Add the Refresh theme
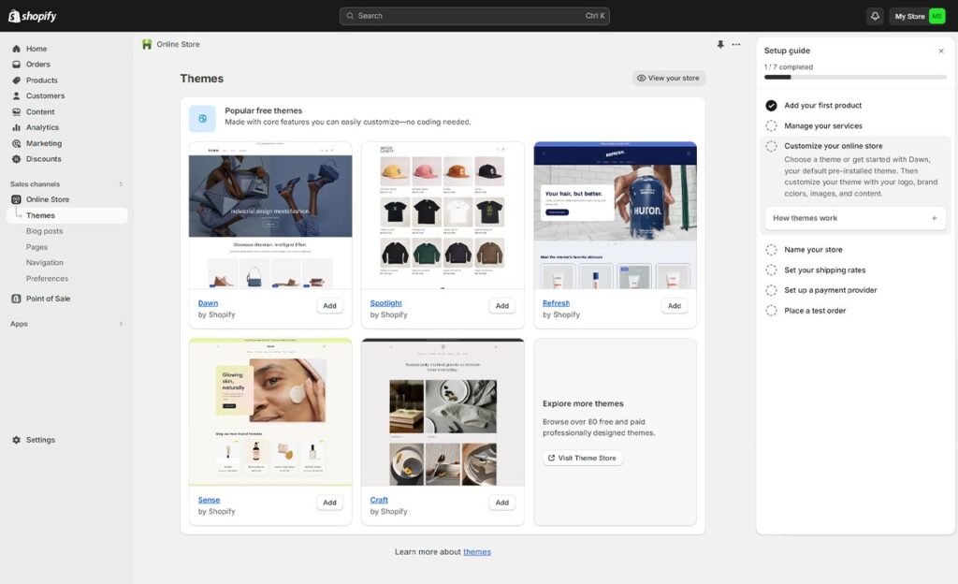Image resolution: width=958 pixels, height=584 pixels. [674, 305]
